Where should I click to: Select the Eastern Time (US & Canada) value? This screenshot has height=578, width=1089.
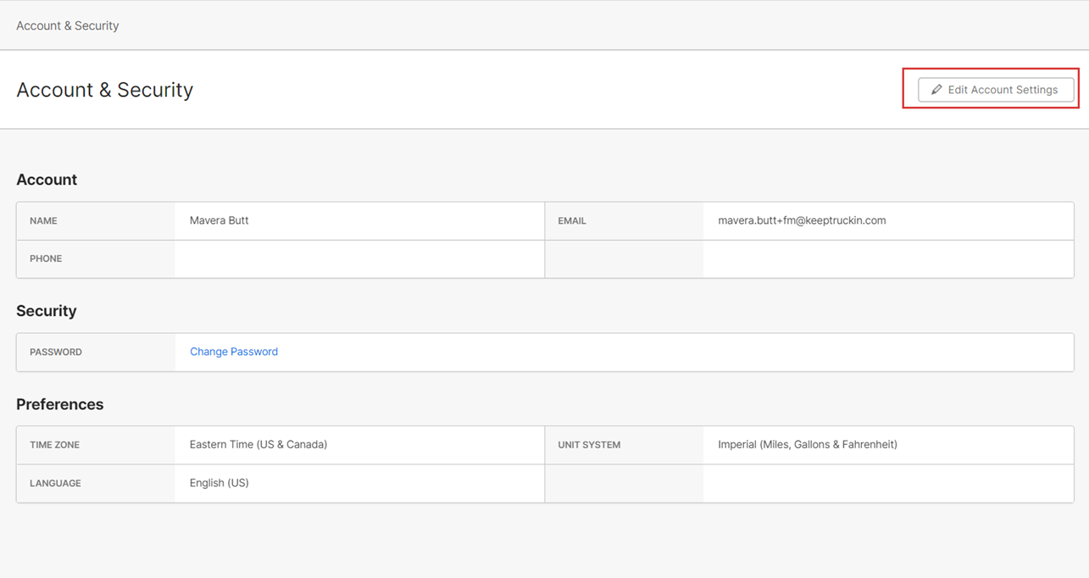258,444
